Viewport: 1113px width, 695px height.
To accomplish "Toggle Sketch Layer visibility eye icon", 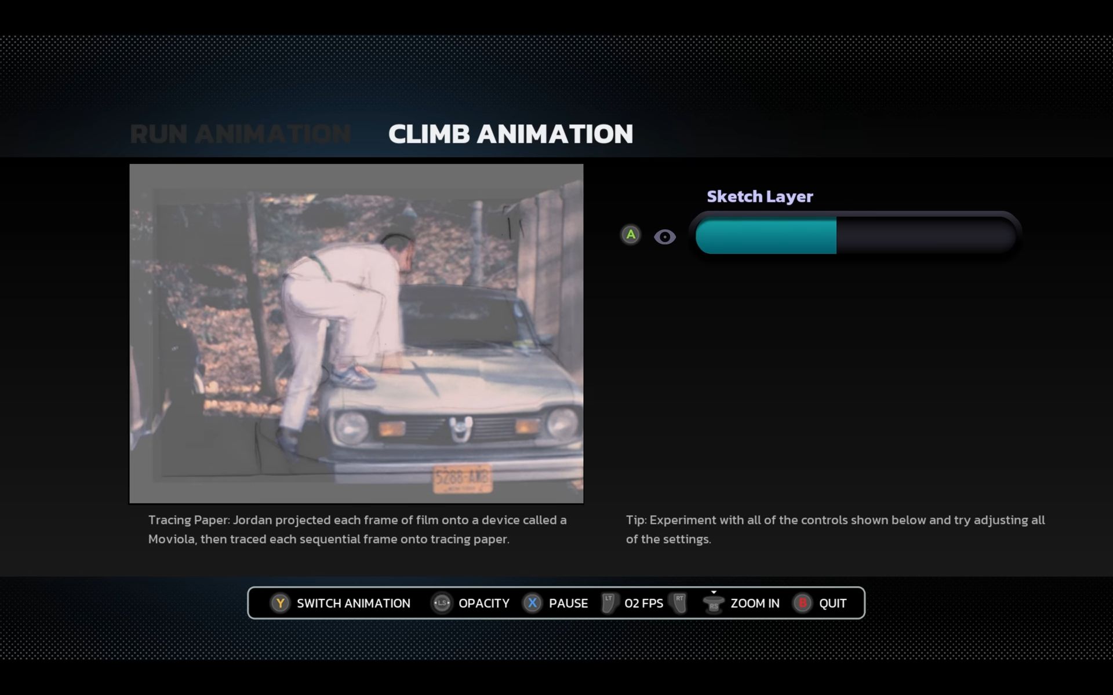I will pyautogui.click(x=665, y=237).
